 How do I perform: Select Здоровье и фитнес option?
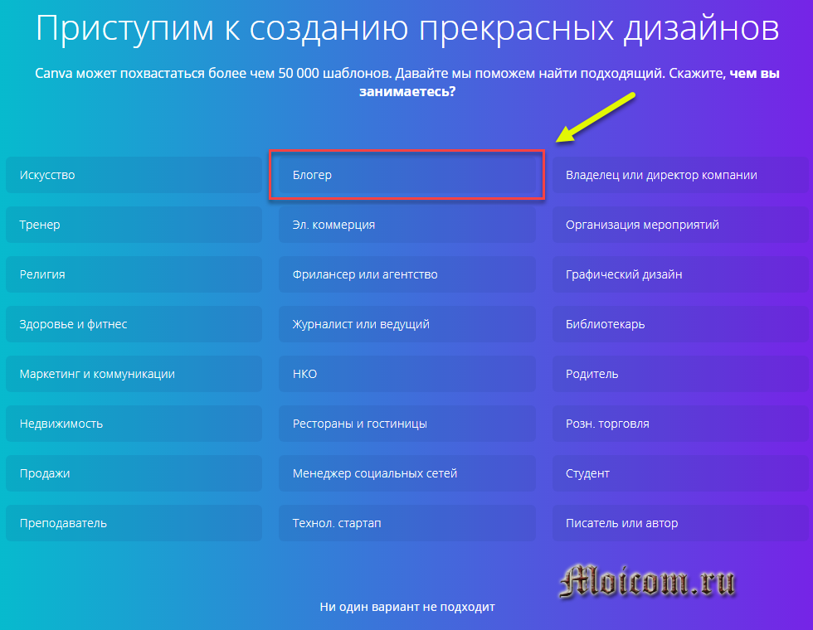pyautogui.click(x=134, y=324)
